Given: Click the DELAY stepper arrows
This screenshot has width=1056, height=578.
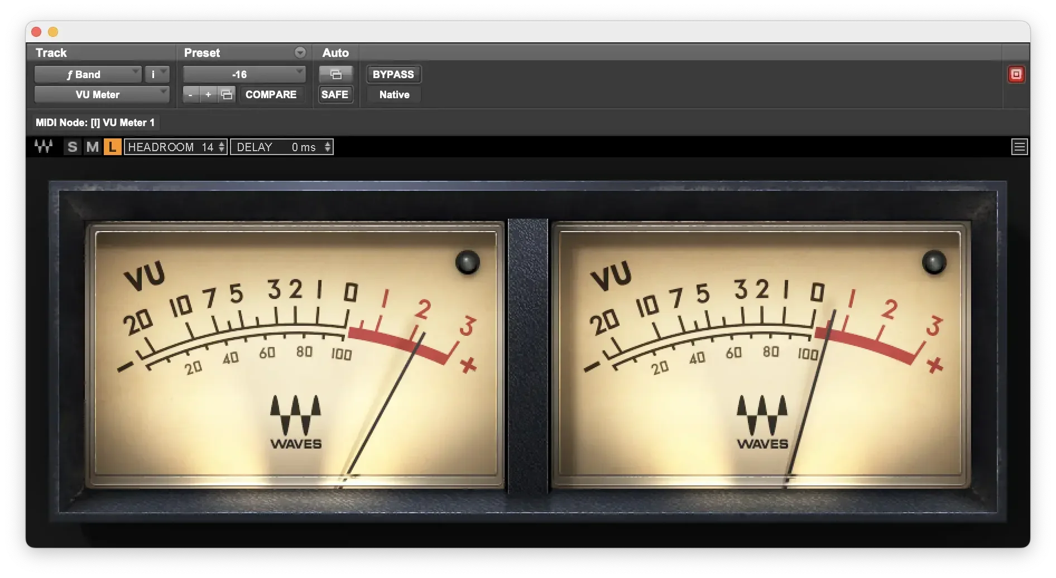Looking at the screenshot, I should coord(328,147).
